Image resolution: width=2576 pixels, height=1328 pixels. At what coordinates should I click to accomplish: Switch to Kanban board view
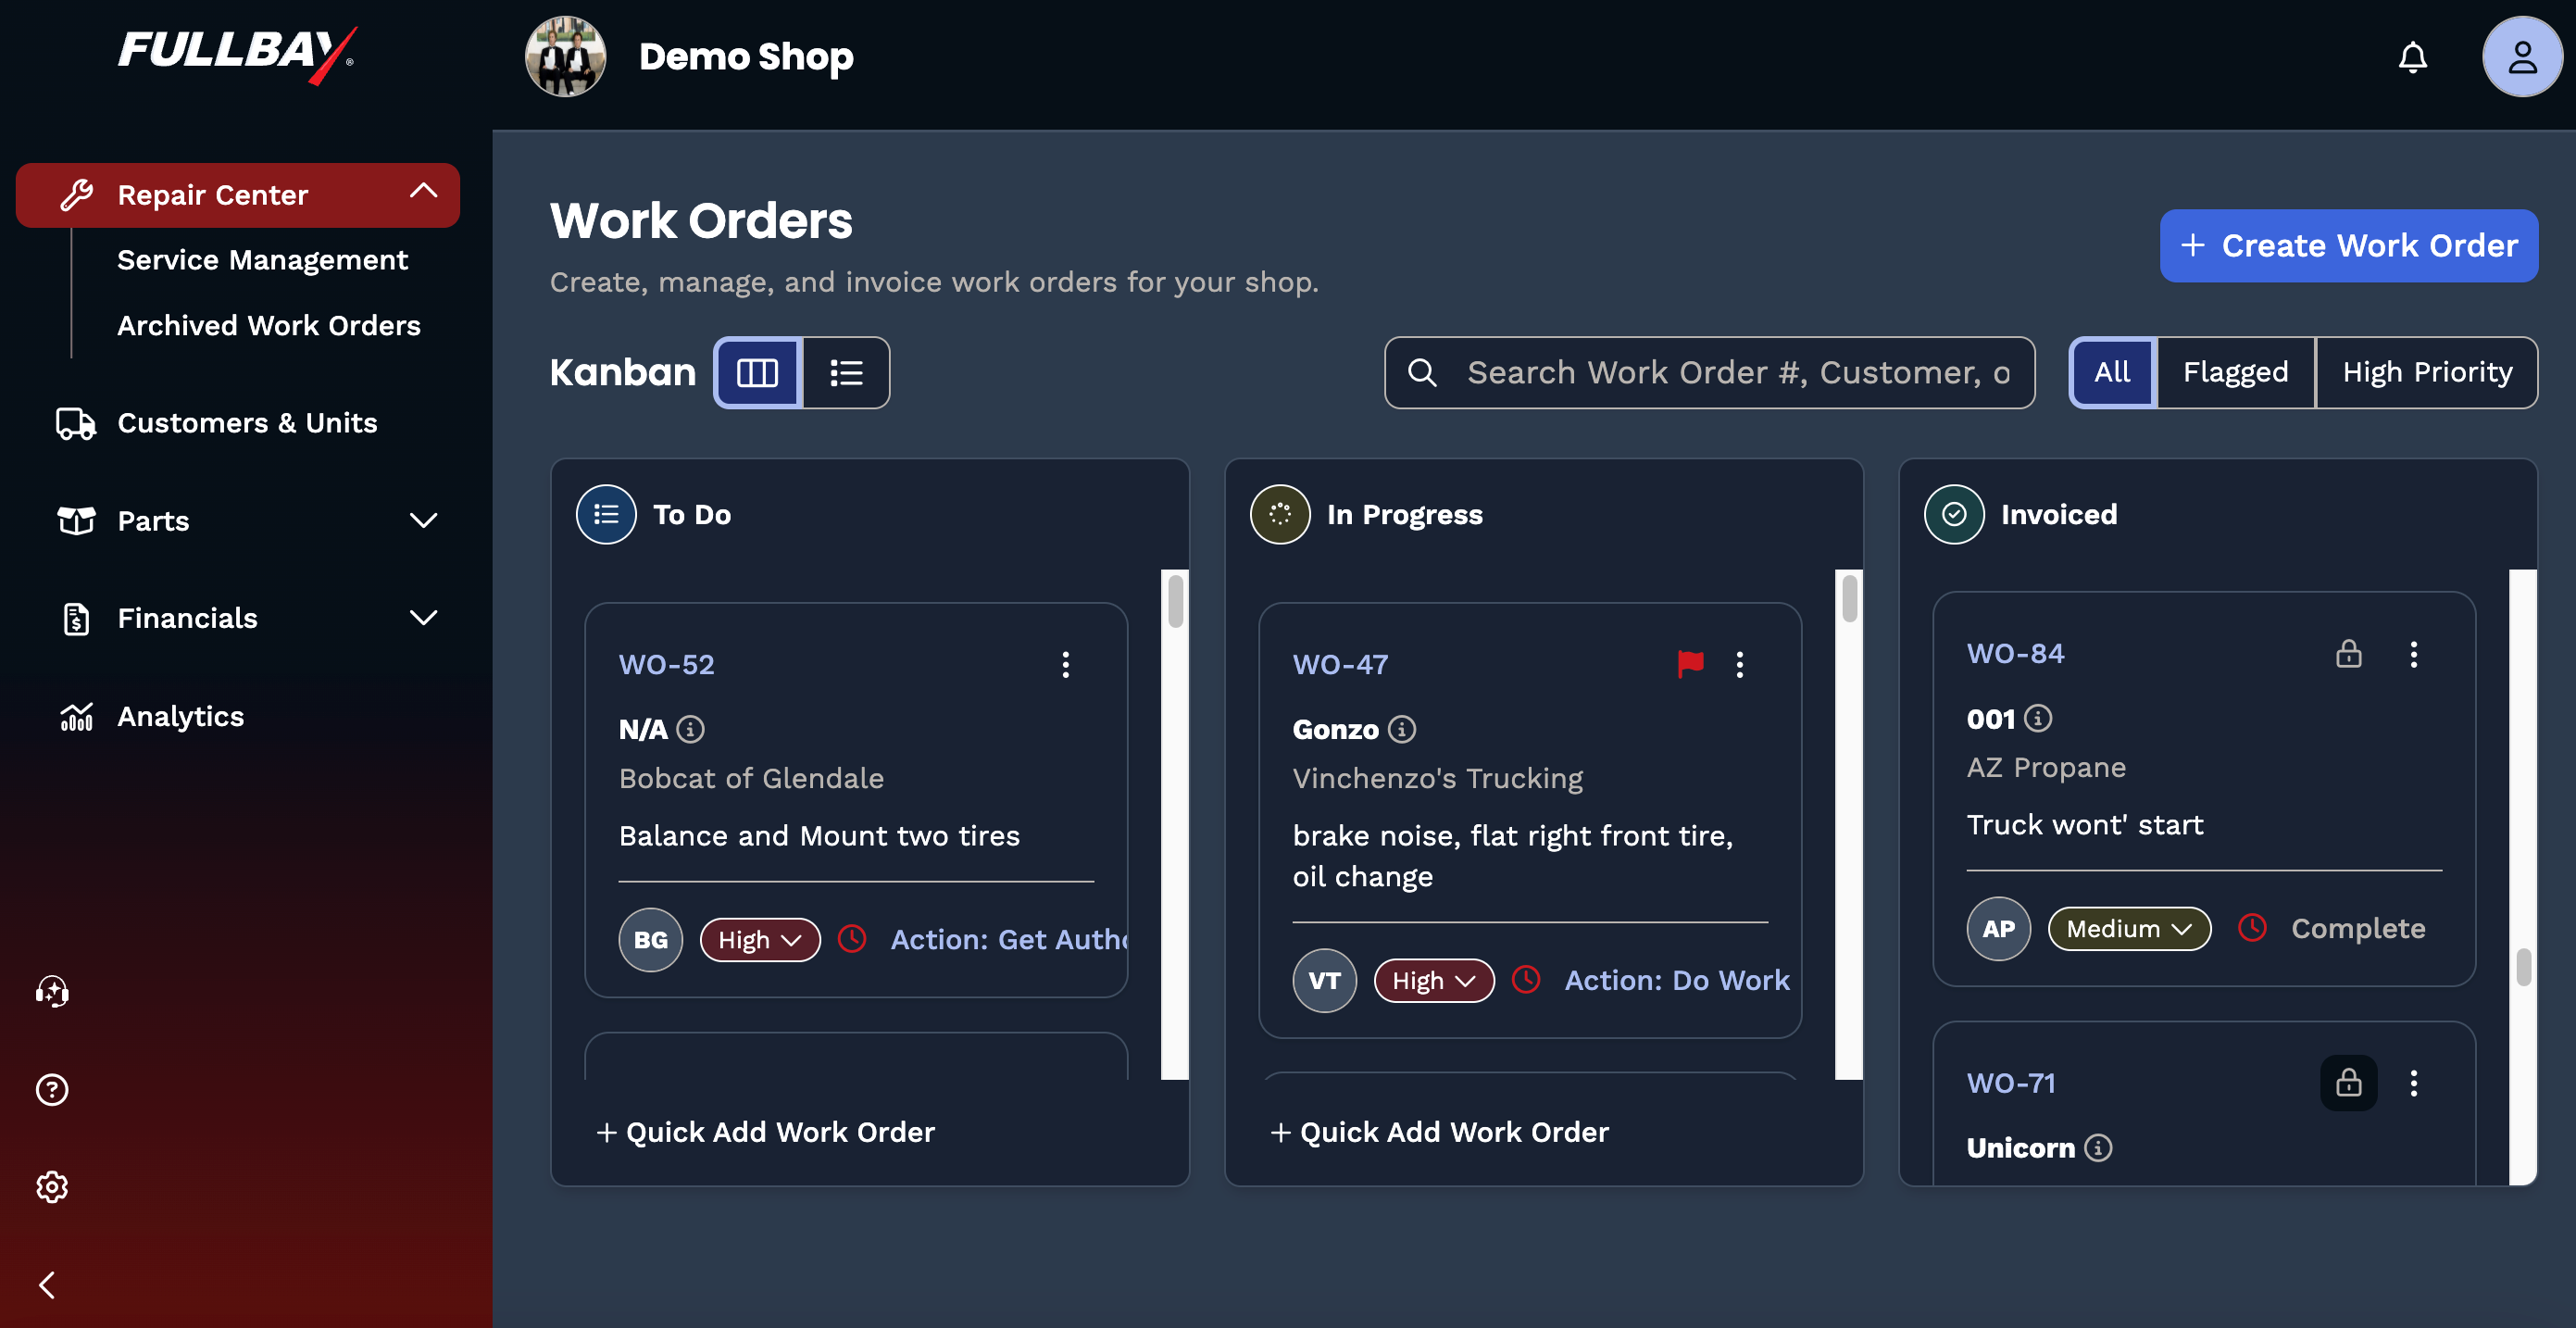(x=757, y=373)
